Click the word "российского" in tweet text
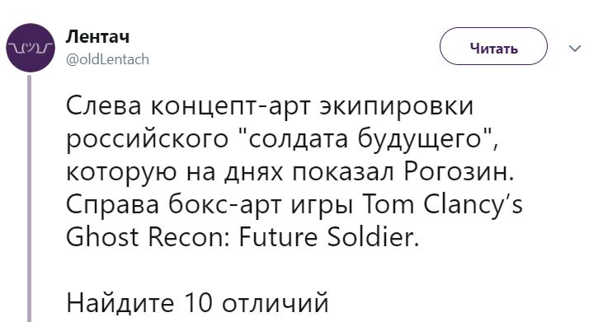Image resolution: width=603 pixels, height=322 pixels. click(148, 141)
